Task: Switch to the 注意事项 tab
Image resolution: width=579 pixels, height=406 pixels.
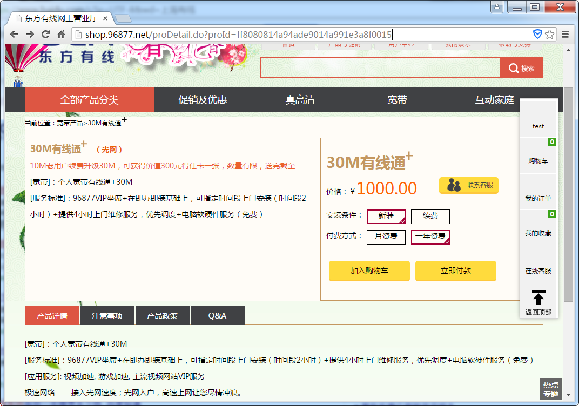Action: click(x=107, y=316)
